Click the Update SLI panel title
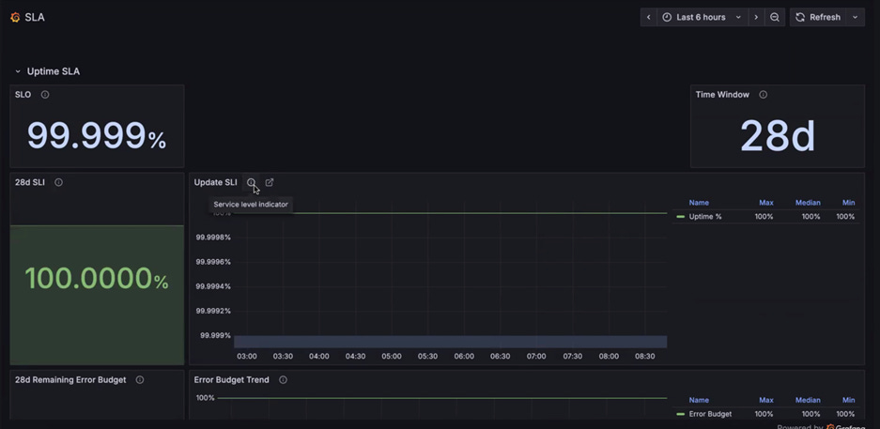Screen dimensions: 880x429 coord(215,182)
